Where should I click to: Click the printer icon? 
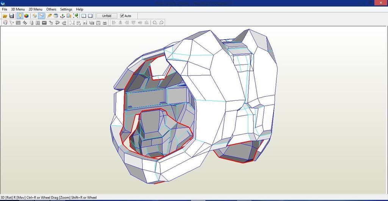pos(105,23)
